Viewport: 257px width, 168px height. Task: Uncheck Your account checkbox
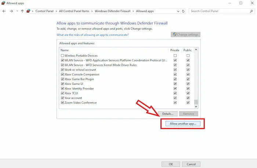(x=62, y=98)
